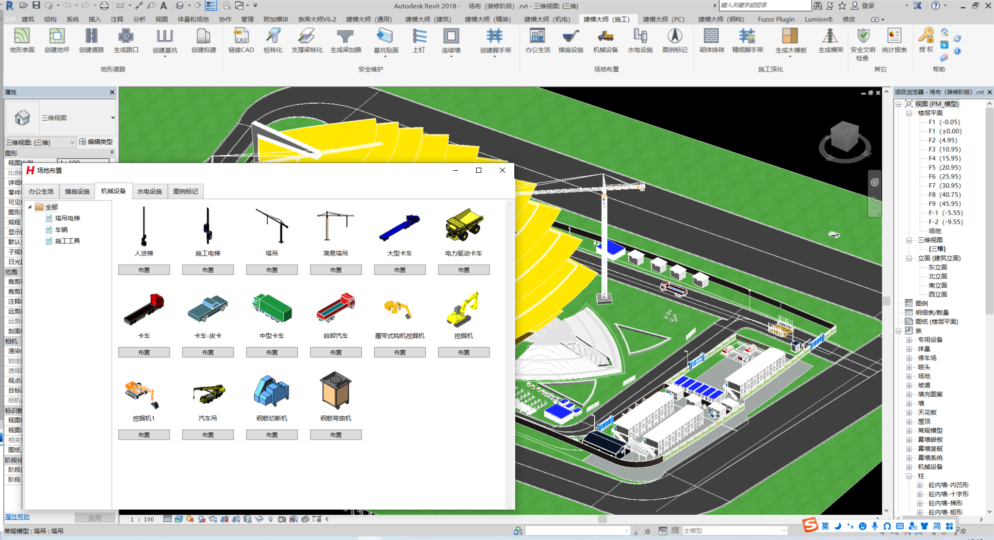Open the 办公生活 site layout ribbon tool

pyautogui.click(x=537, y=40)
